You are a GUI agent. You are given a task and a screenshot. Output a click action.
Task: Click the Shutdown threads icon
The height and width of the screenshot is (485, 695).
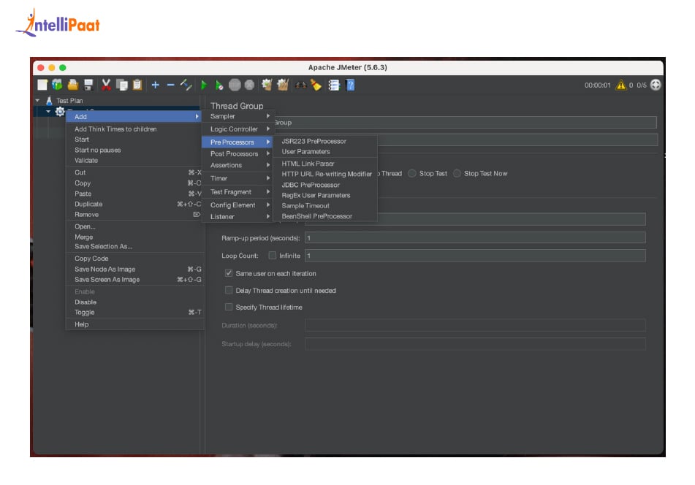pyautogui.click(x=249, y=85)
